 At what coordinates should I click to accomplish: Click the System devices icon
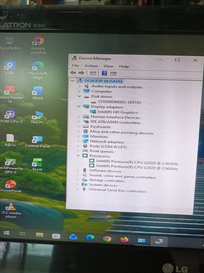pos(84,184)
